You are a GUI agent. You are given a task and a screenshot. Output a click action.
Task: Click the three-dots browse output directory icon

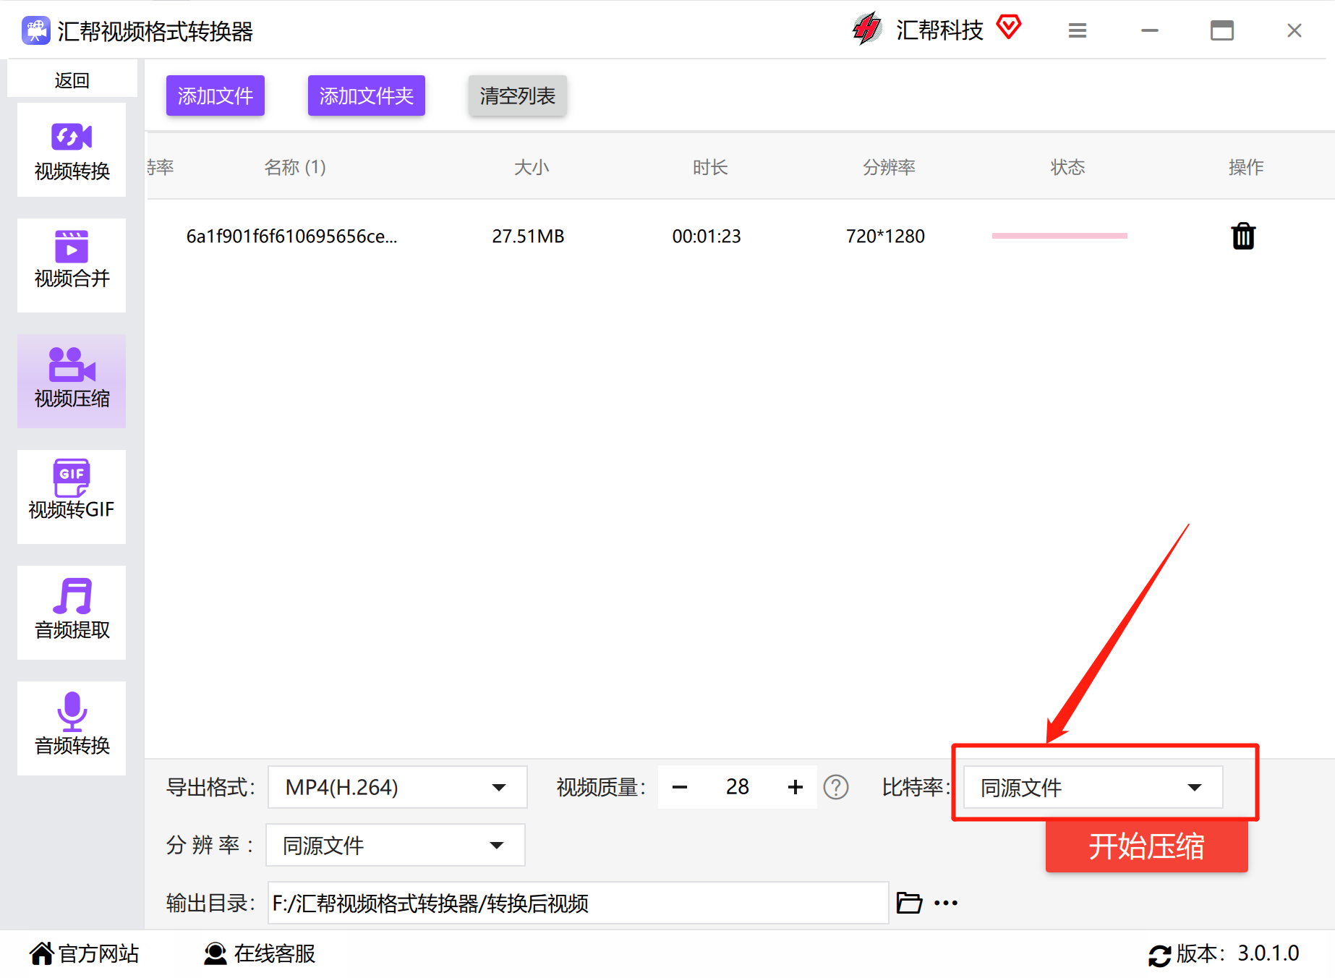pos(946,903)
